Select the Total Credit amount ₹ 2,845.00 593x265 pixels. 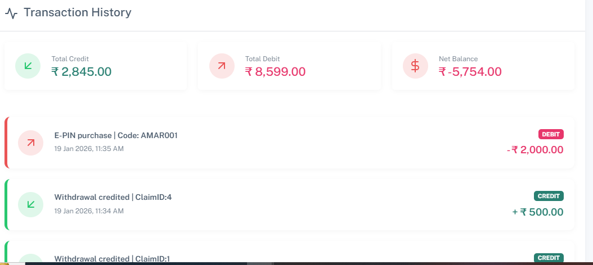pos(82,72)
